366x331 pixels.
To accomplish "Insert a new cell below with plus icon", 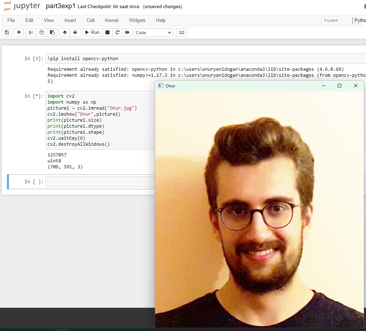I will (19, 33).
